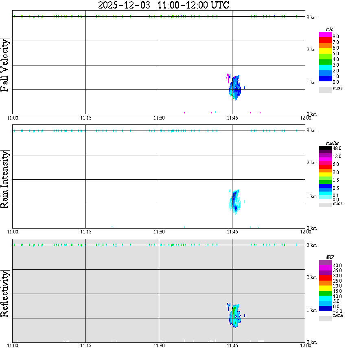Click the title '2025-12-03 11:00-12:00 UTC'
The image size is (346, 353).
tap(163, 5)
